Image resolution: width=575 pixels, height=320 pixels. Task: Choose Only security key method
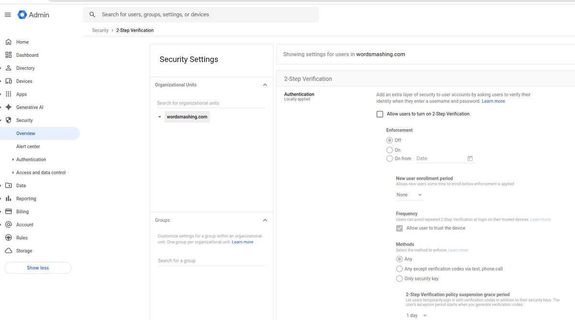[399, 278]
